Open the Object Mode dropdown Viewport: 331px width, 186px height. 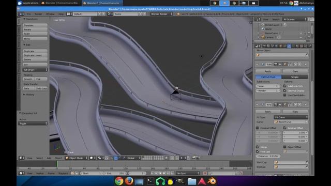[x=77, y=158]
